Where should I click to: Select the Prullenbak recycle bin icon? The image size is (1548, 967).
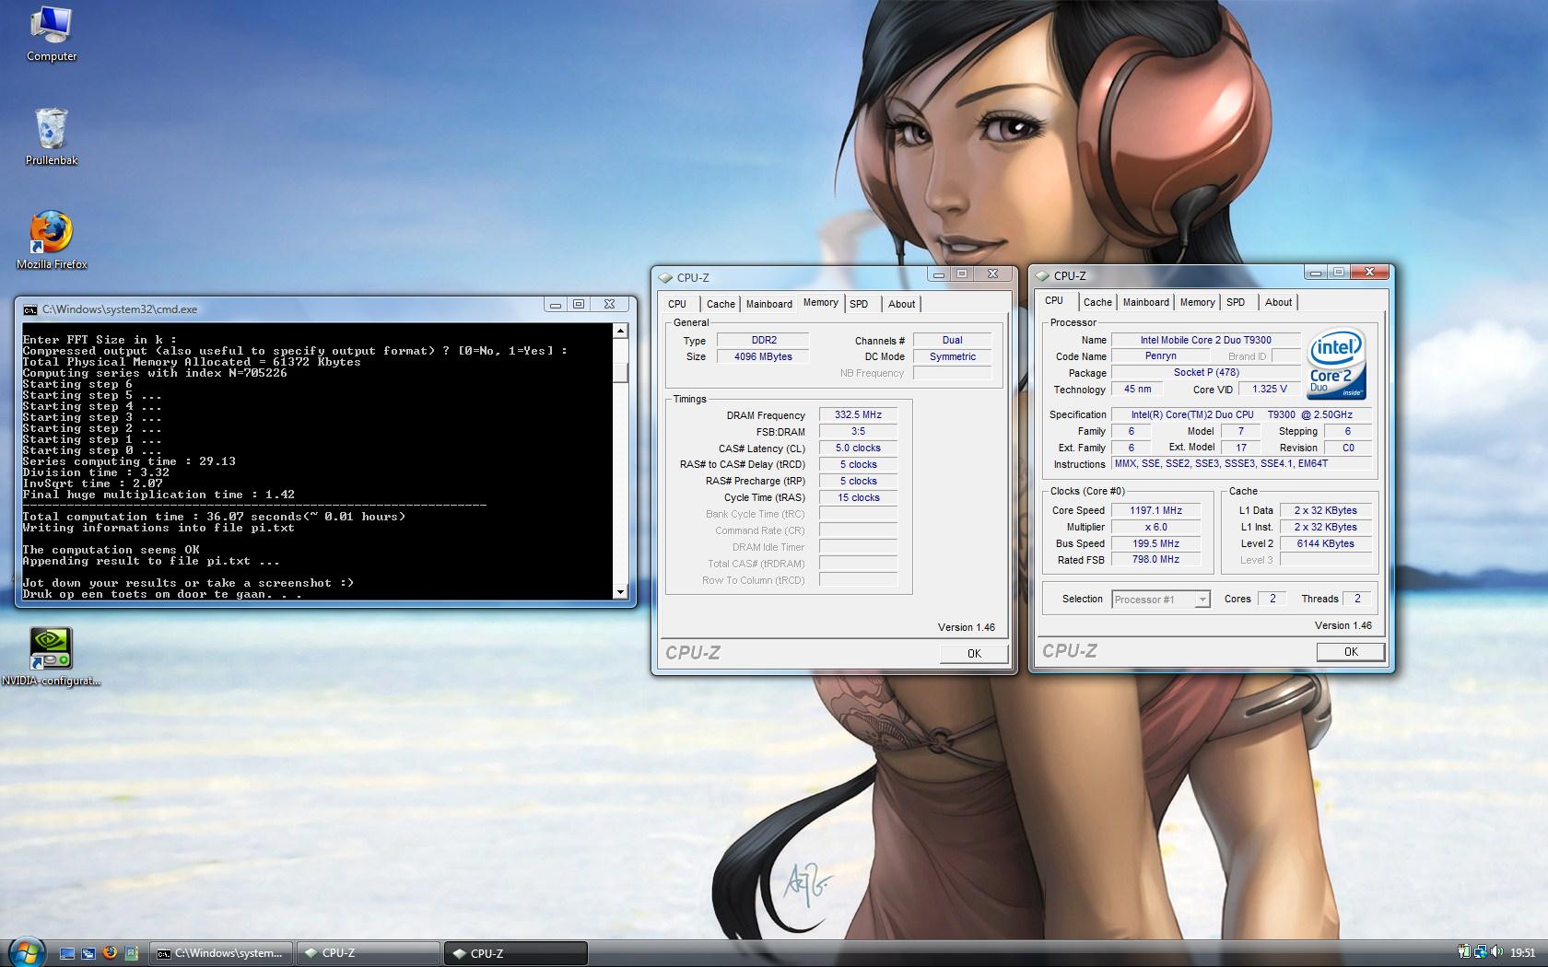tap(52, 136)
